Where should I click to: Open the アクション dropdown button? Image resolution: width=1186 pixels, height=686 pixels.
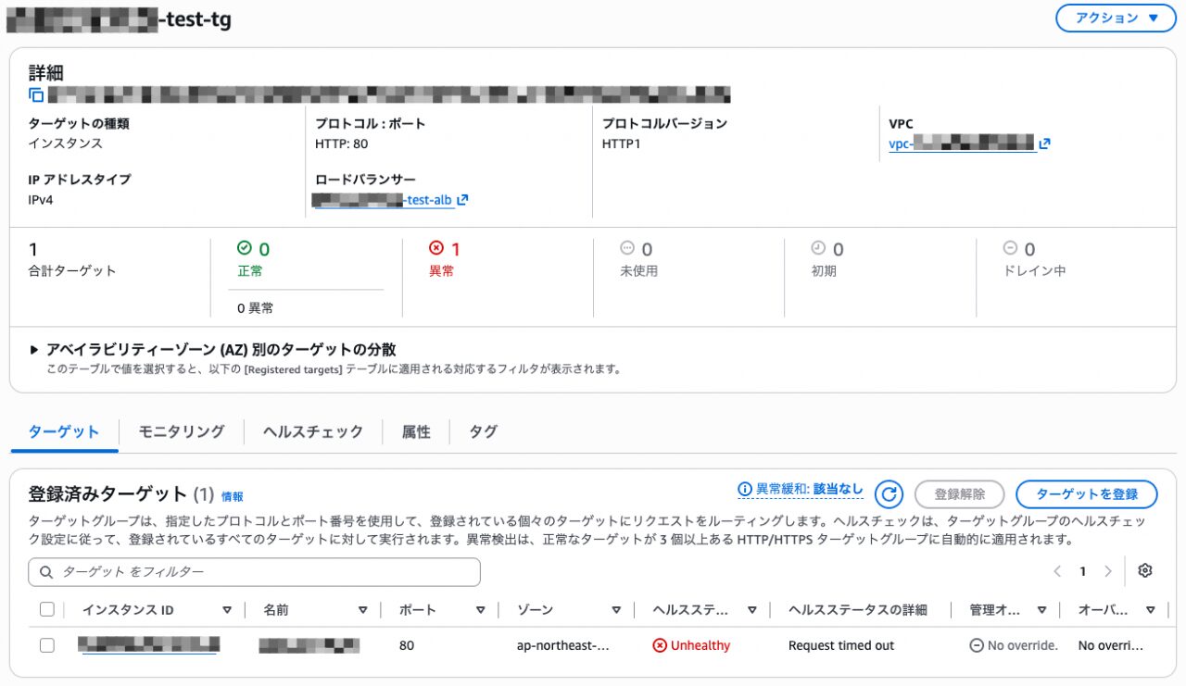pyautogui.click(x=1116, y=18)
